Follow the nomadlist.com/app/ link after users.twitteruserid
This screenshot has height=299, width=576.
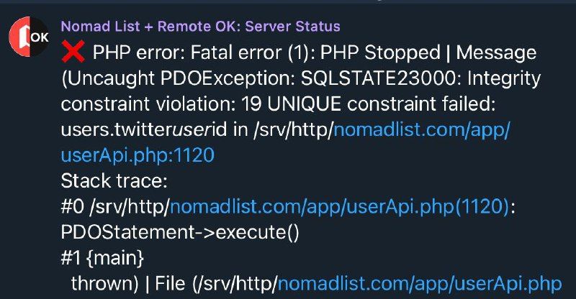[x=422, y=130]
